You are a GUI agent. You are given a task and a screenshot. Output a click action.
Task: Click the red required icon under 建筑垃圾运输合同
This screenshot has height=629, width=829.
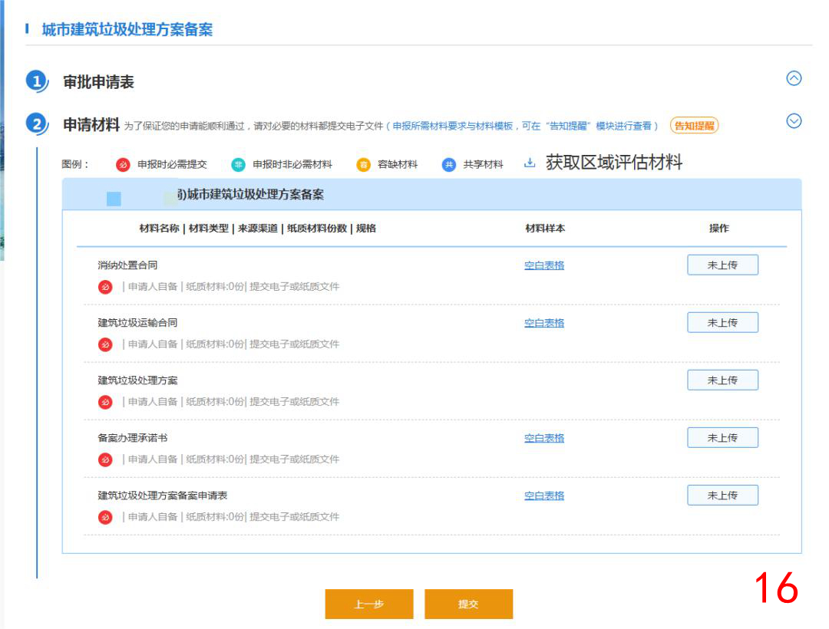click(x=105, y=344)
